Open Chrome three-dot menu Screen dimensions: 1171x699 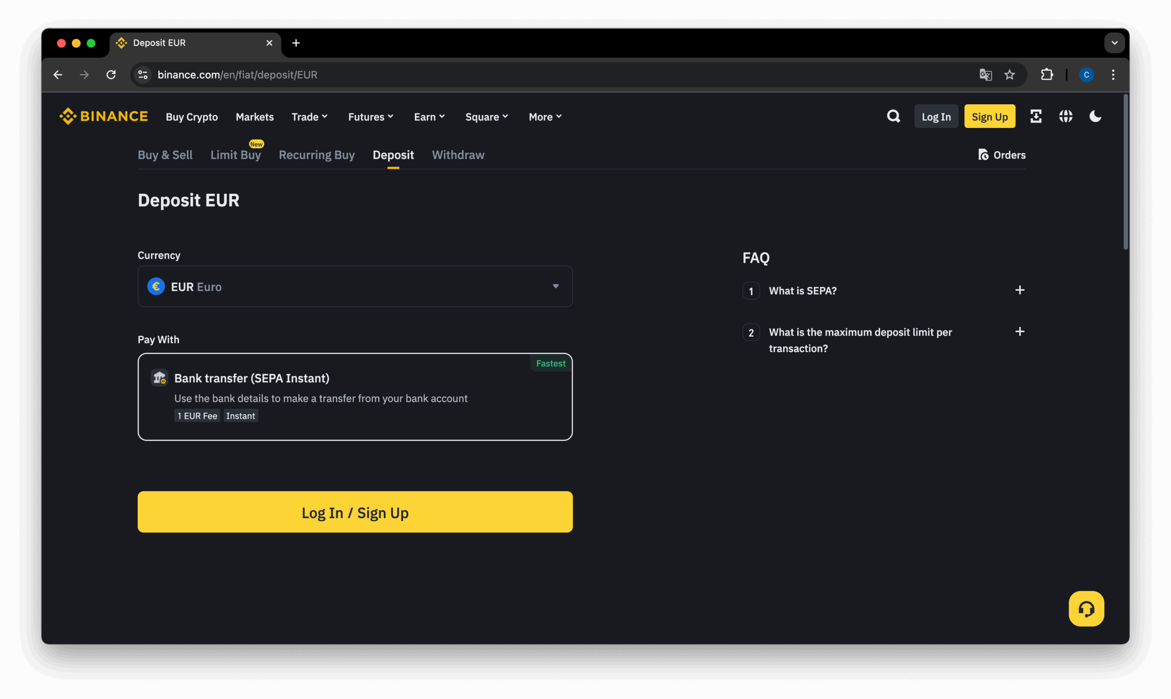1112,75
